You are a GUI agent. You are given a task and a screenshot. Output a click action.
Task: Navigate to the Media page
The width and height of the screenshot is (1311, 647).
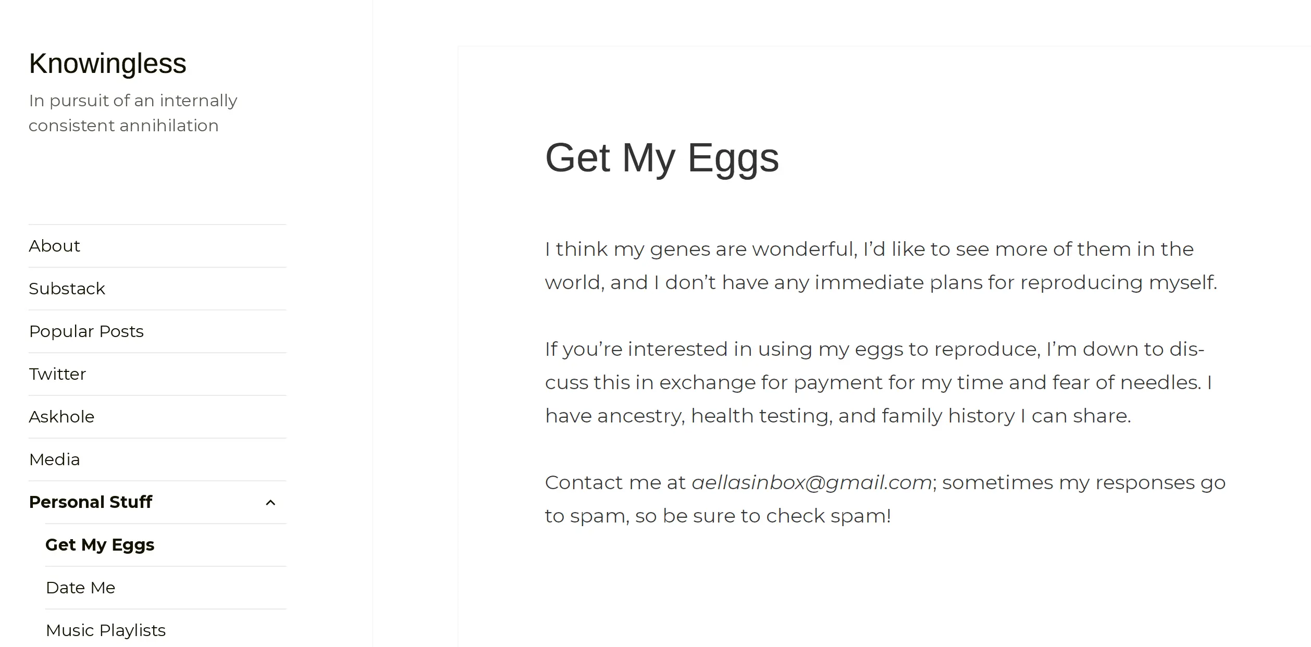pos(55,459)
